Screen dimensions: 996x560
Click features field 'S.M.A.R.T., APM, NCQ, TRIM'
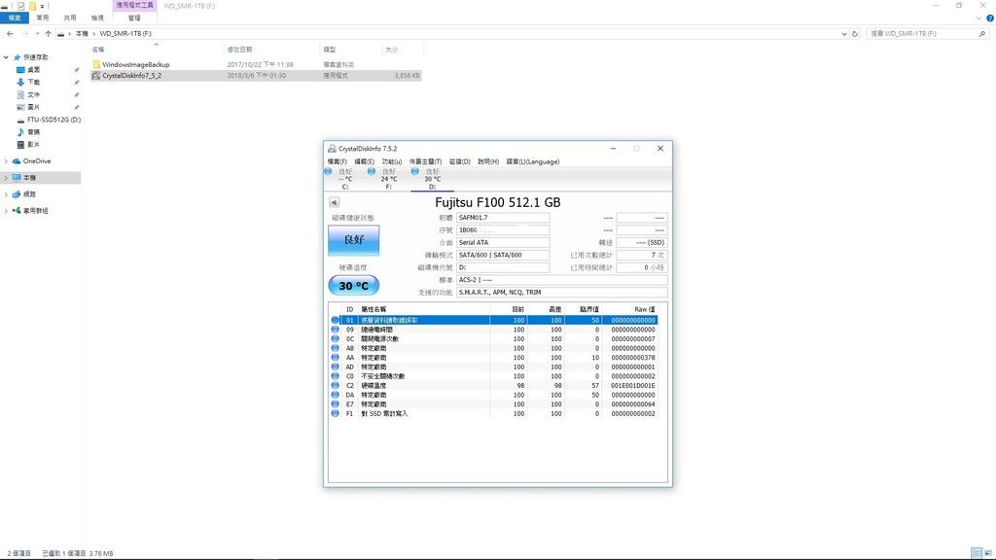(x=561, y=292)
